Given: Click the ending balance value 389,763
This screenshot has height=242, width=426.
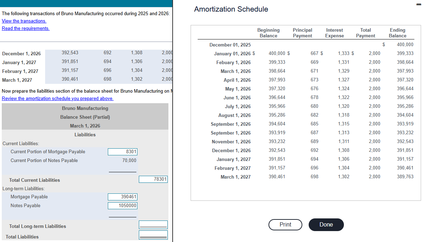Looking at the screenshot, I should click(x=405, y=176).
